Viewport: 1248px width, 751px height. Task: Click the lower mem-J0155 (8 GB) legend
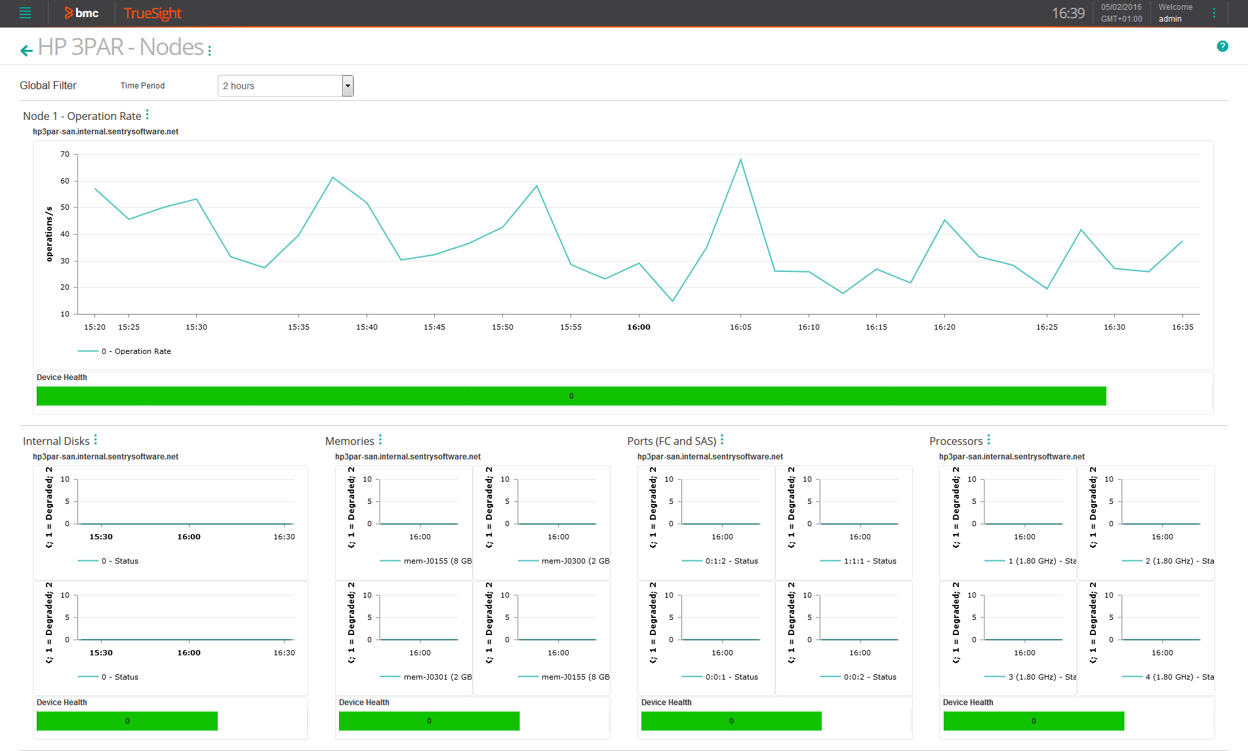tap(563, 677)
